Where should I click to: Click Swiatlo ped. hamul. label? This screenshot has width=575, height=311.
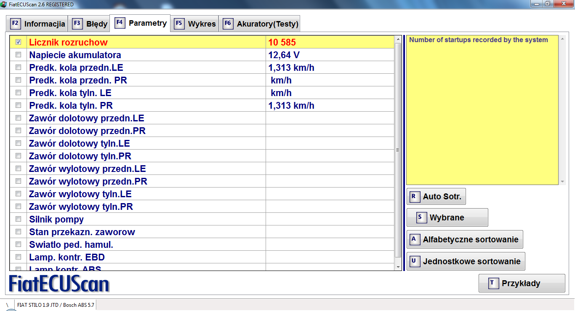pyautogui.click(x=71, y=244)
